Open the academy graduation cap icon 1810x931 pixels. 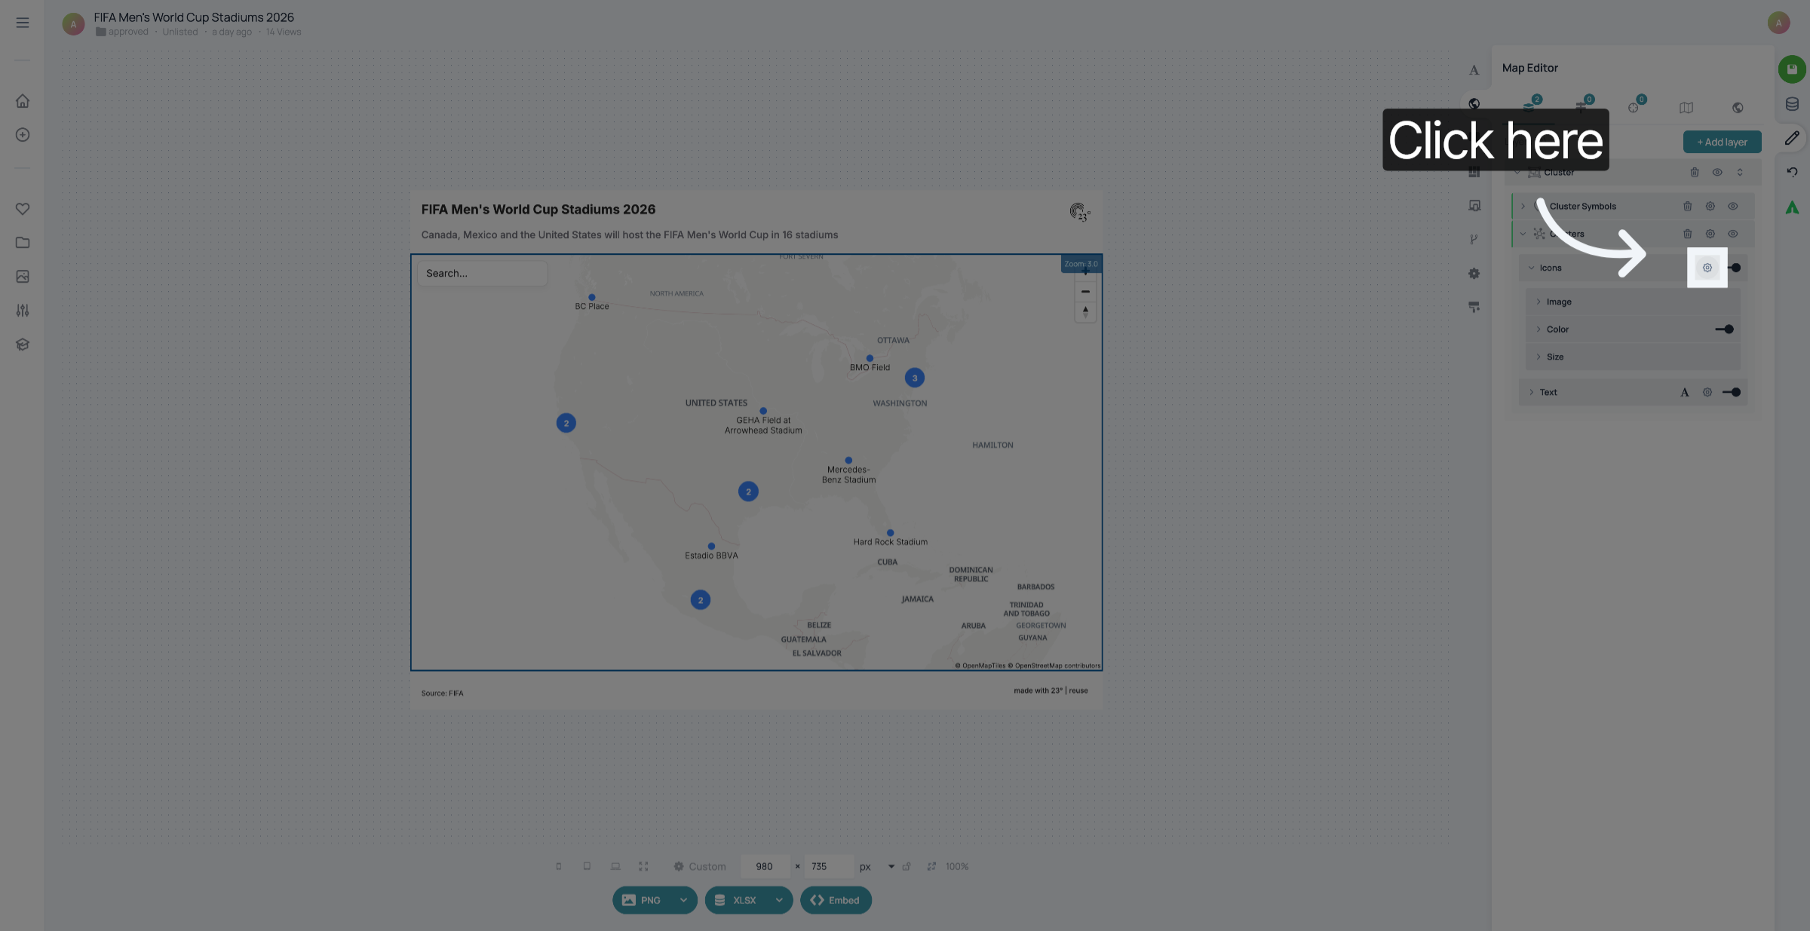click(23, 345)
